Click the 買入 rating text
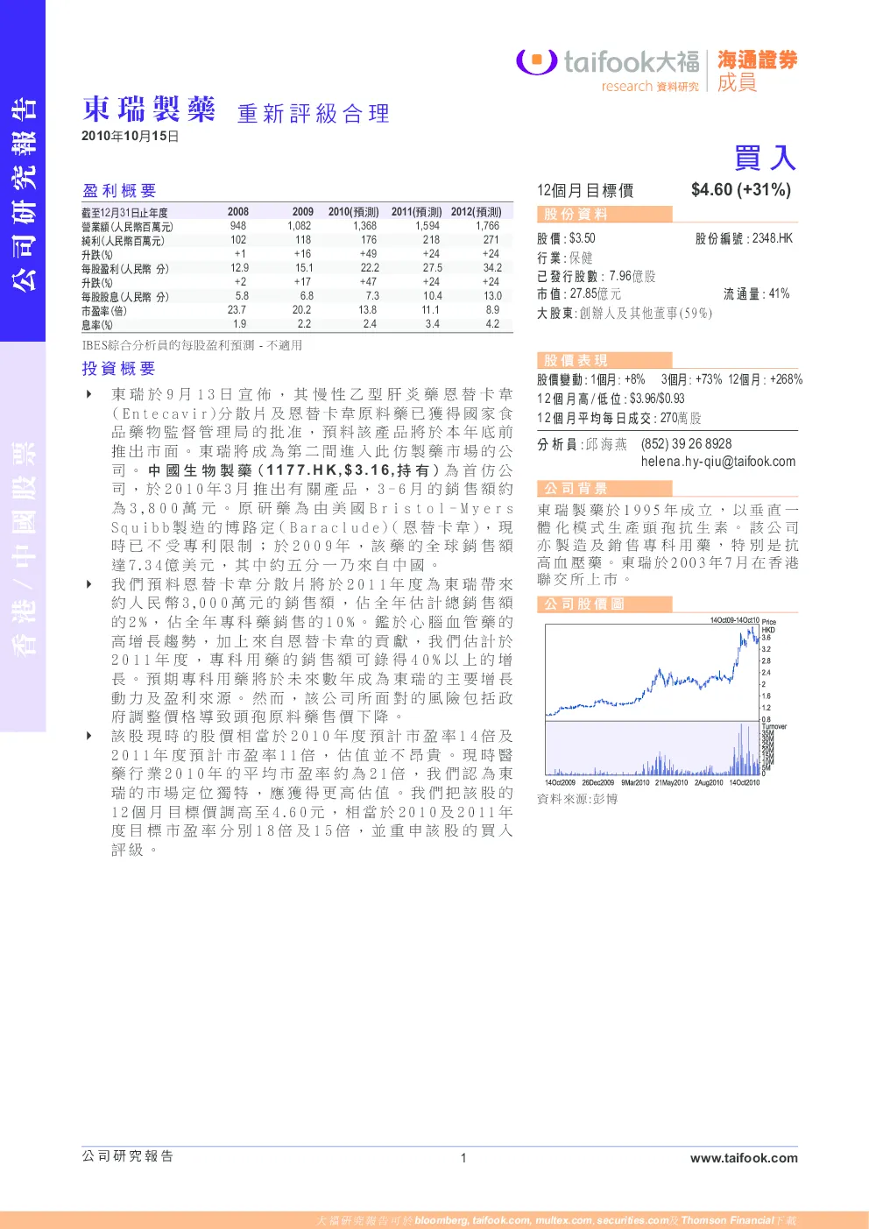Viewport: 869px width, 1229px height. click(765, 159)
